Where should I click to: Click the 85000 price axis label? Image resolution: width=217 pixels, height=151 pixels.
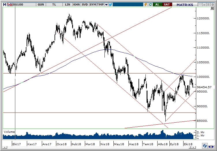pos(202,121)
